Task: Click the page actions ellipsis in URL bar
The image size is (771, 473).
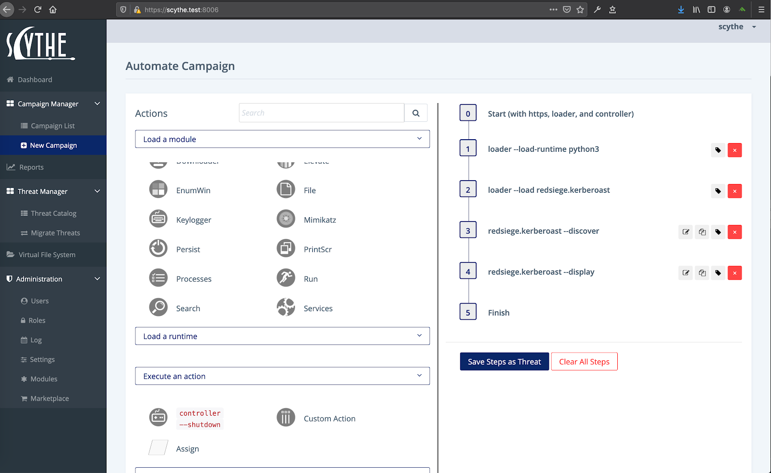Action: (x=553, y=10)
